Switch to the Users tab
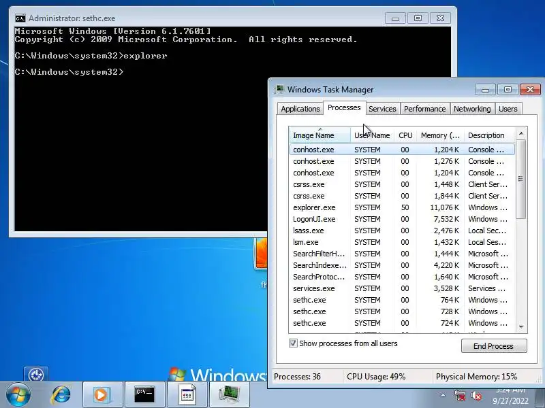545x408 pixels. tap(508, 109)
